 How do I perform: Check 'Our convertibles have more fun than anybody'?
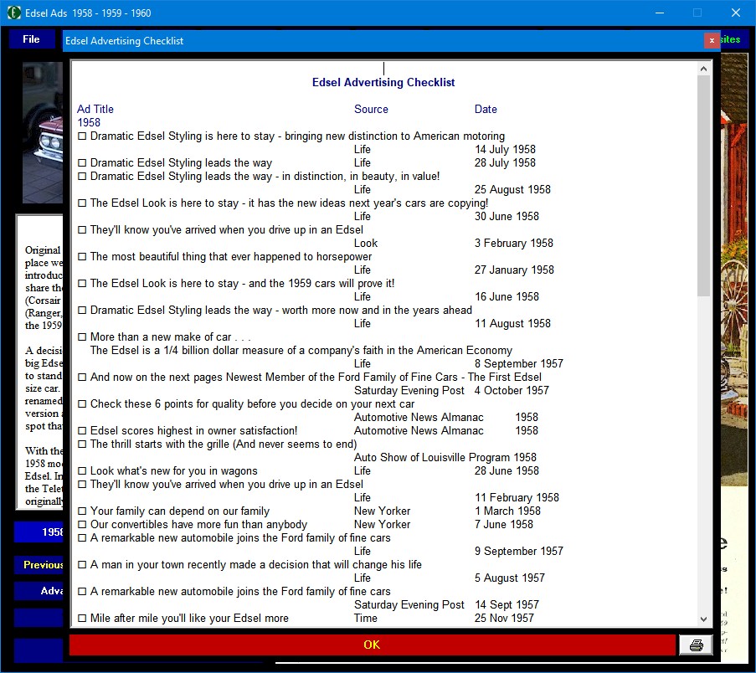(x=82, y=525)
